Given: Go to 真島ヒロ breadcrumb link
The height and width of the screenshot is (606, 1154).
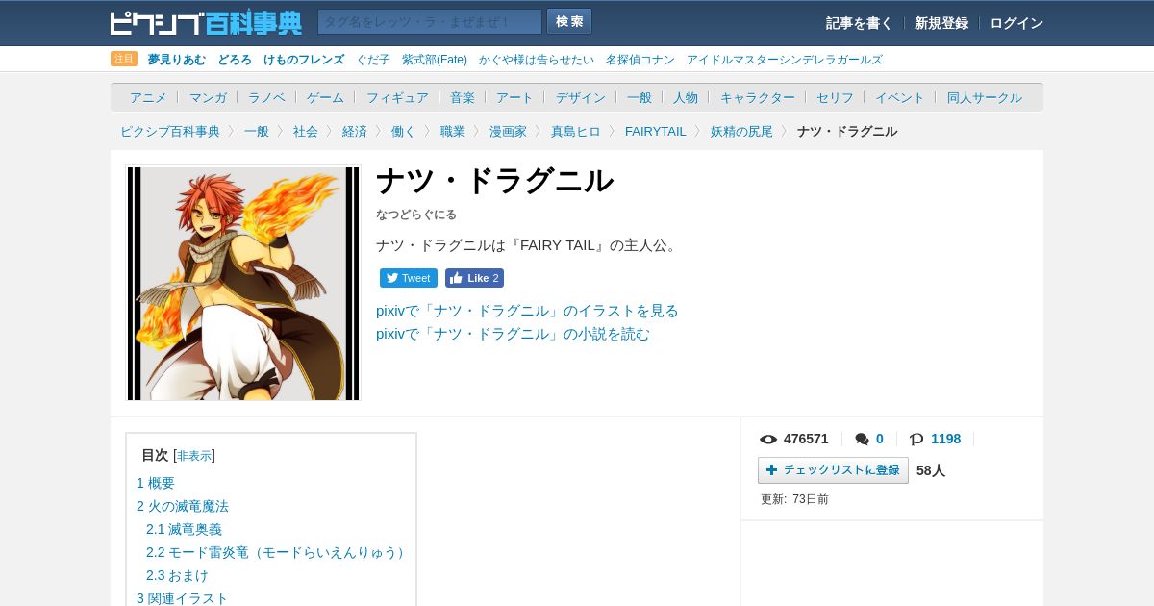Looking at the screenshot, I should 576,131.
